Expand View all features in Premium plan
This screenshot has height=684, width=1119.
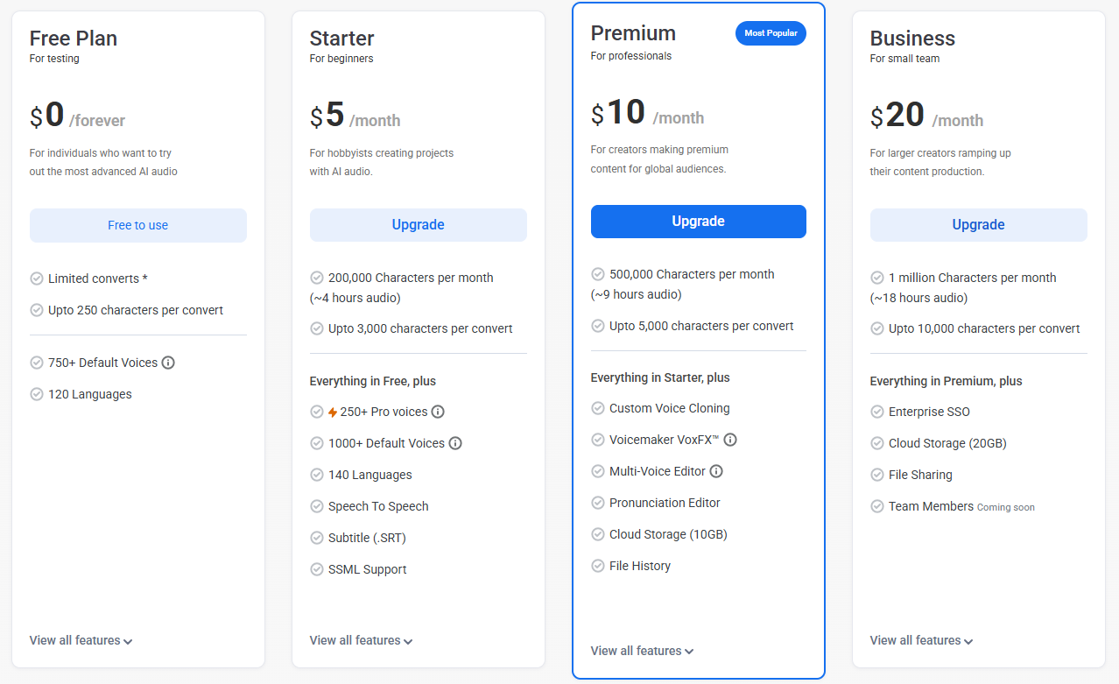tap(642, 651)
